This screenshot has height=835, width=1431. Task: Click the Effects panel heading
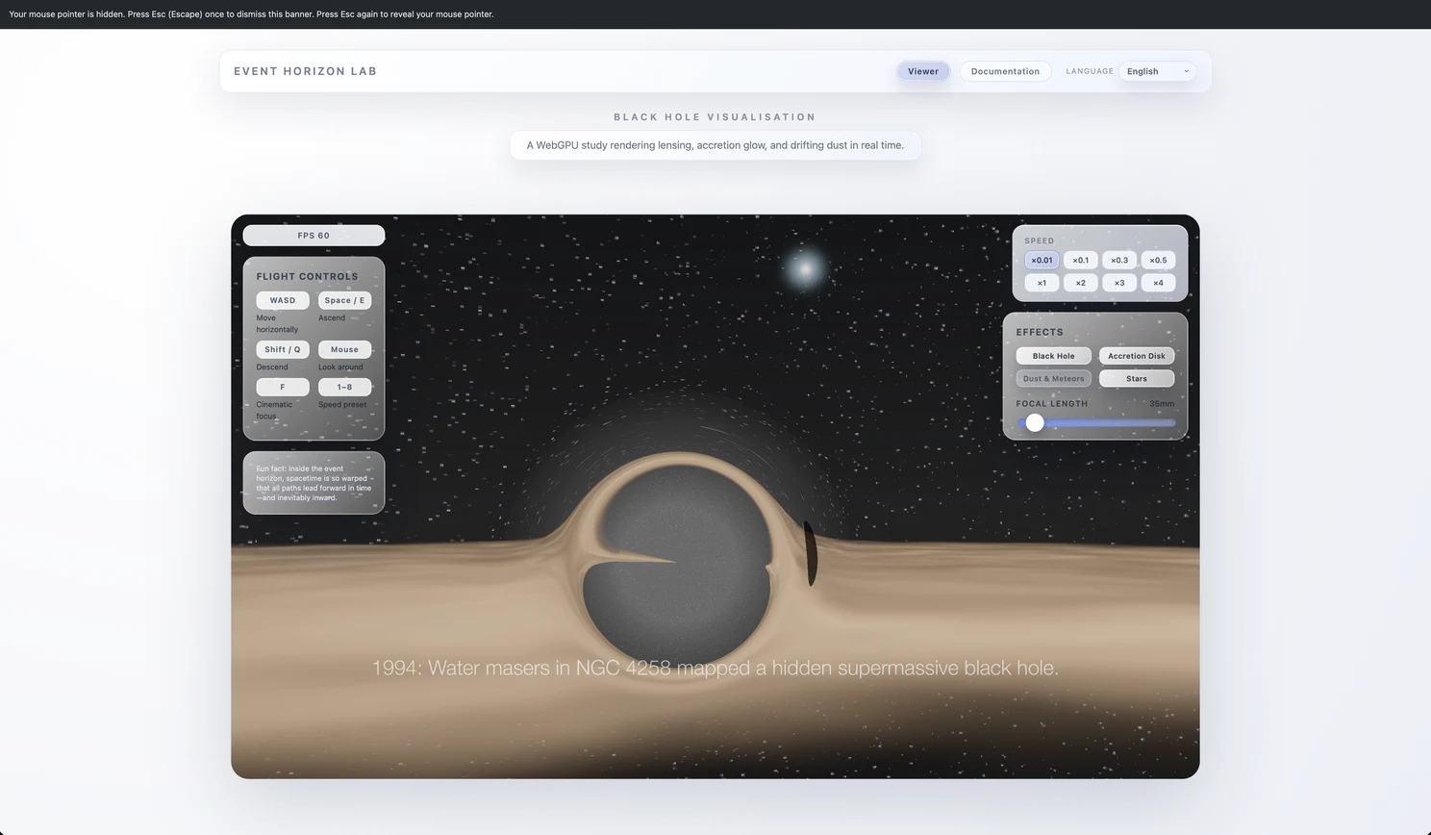click(x=1040, y=332)
